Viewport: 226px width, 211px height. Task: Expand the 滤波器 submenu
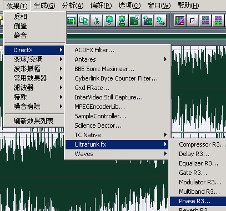(34, 88)
